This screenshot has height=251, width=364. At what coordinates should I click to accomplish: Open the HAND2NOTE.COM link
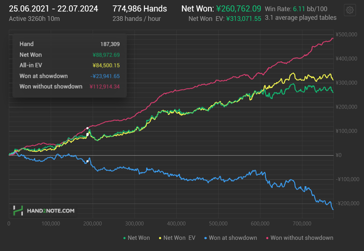(50, 211)
